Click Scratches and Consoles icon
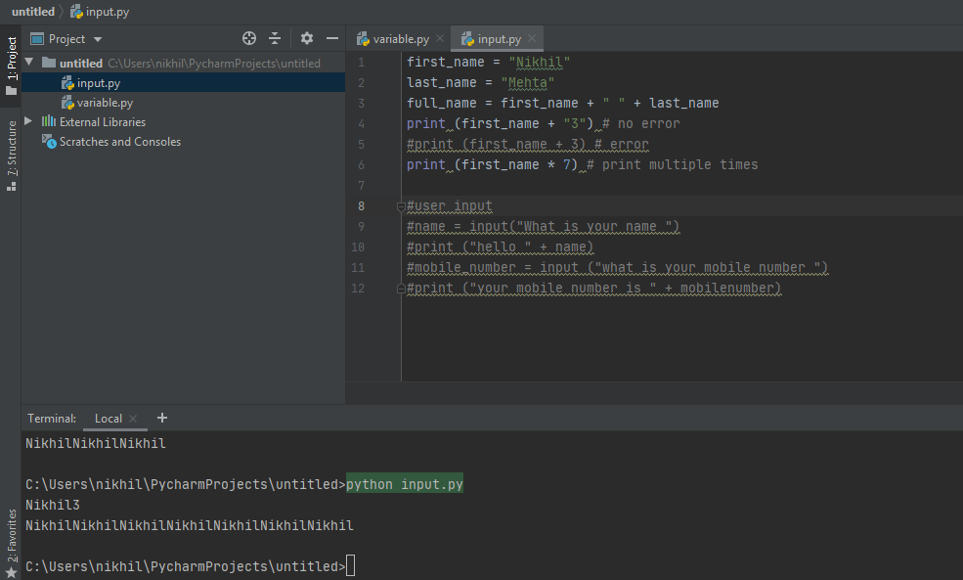963x580 pixels. [49, 141]
